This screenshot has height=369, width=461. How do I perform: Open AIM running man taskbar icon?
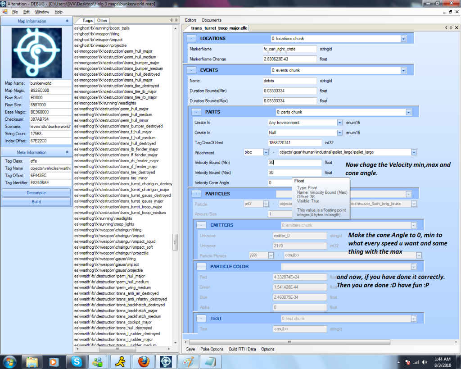coord(120,362)
